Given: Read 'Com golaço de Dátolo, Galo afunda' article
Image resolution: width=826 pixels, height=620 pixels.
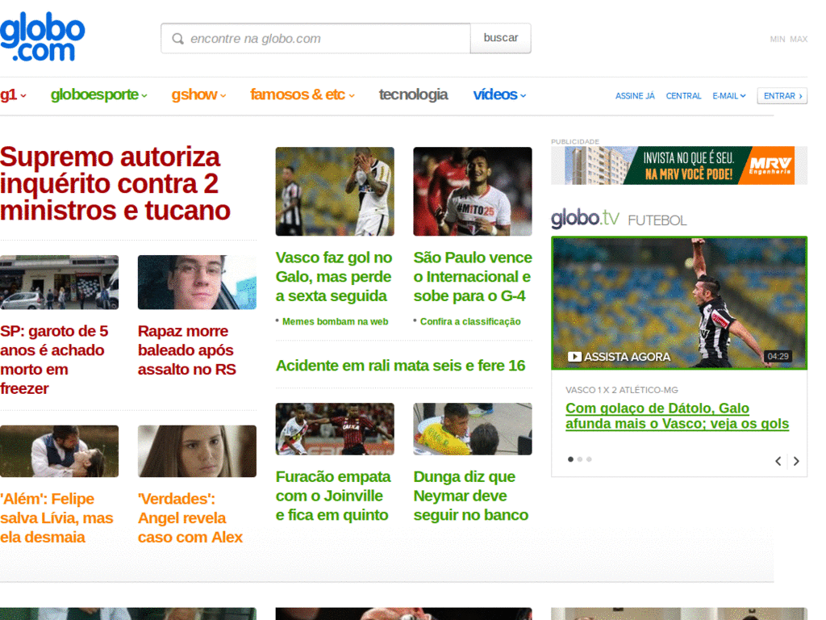Looking at the screenshot, I should click(x=676, y=416).
